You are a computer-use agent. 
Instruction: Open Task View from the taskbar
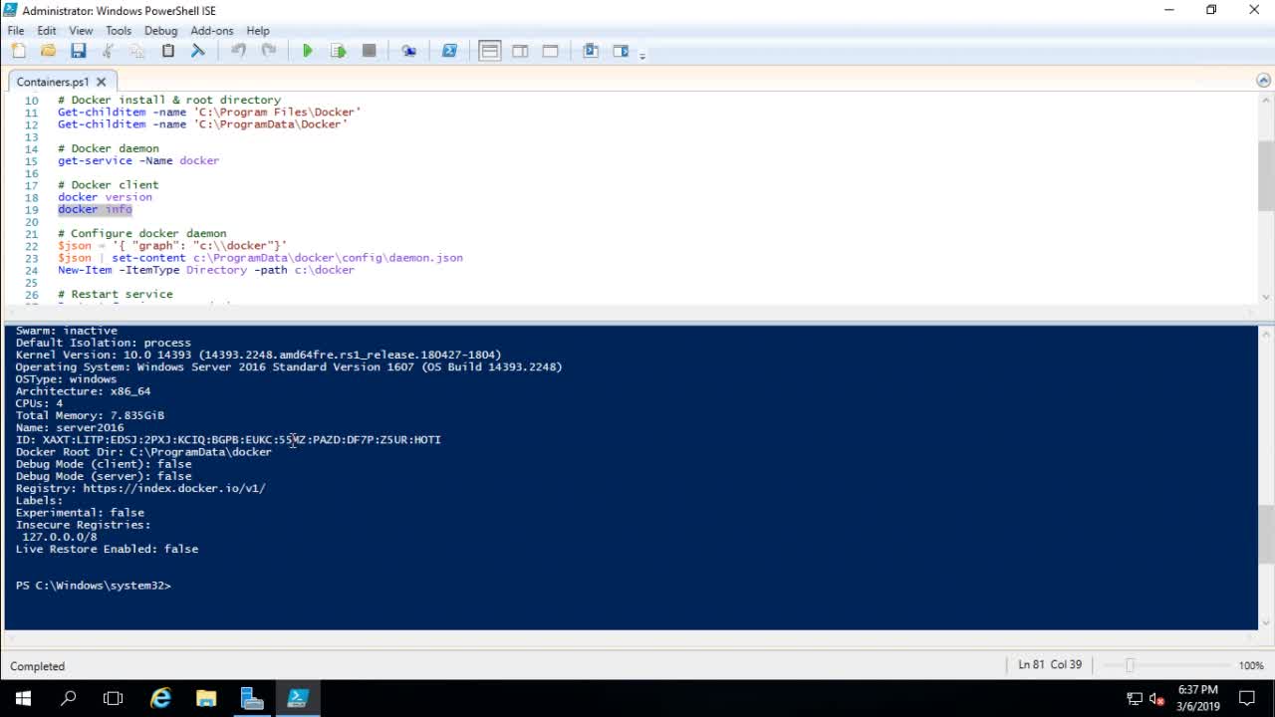114,698
